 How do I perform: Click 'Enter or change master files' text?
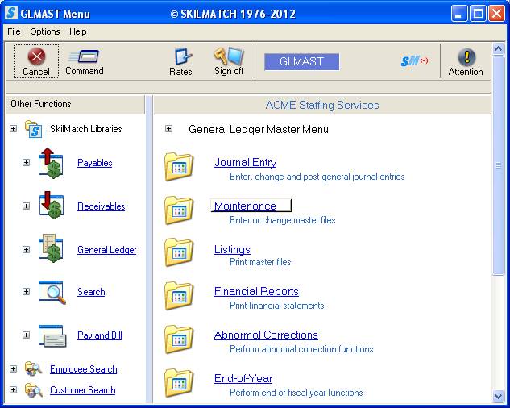coord(282,220)
